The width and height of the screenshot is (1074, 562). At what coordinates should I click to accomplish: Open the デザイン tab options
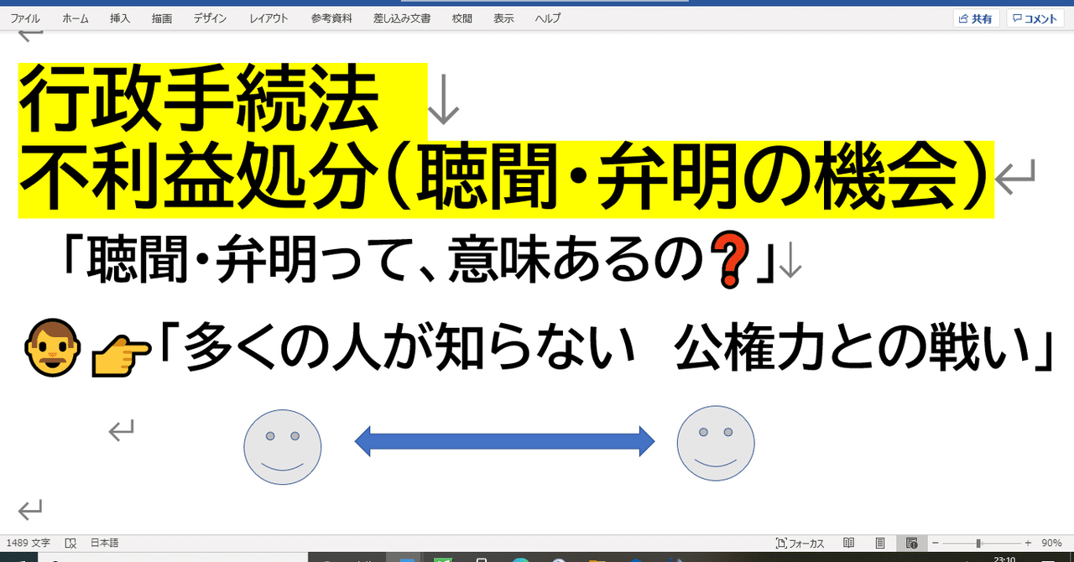pyautogui.click(x=209, y=18)
